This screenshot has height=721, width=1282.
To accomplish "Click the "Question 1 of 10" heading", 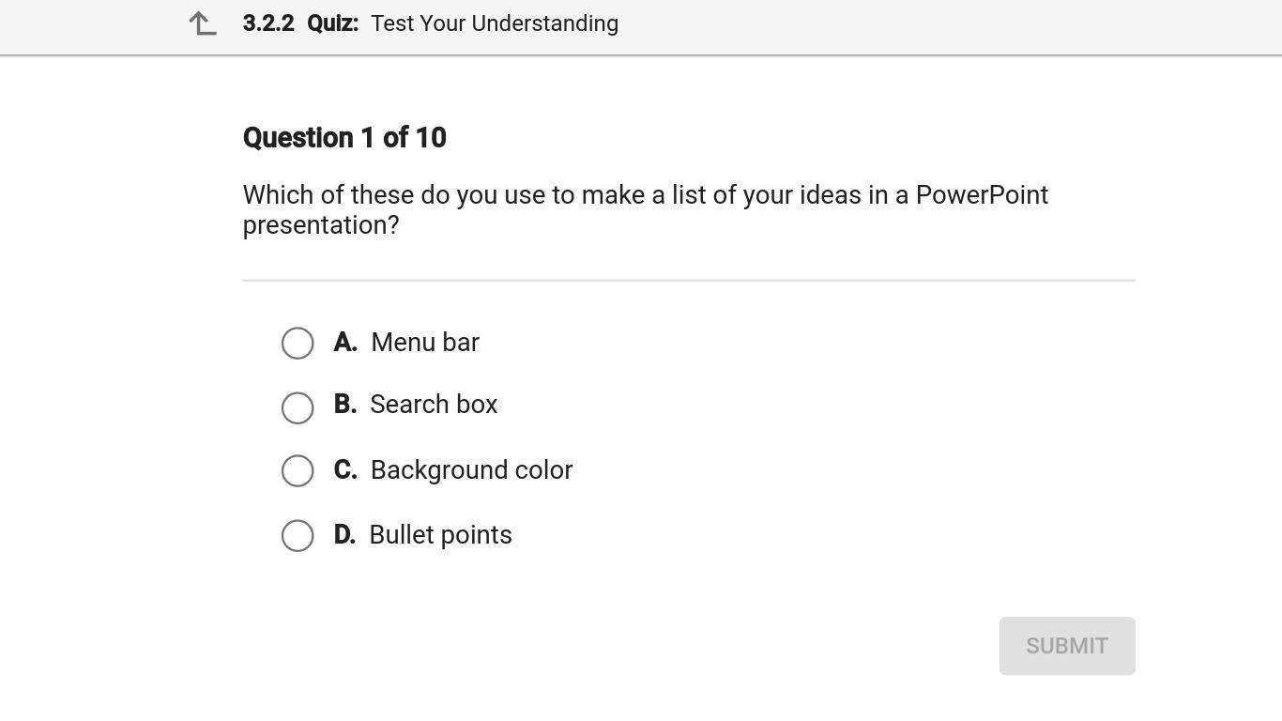I will [x=344, y=138].
